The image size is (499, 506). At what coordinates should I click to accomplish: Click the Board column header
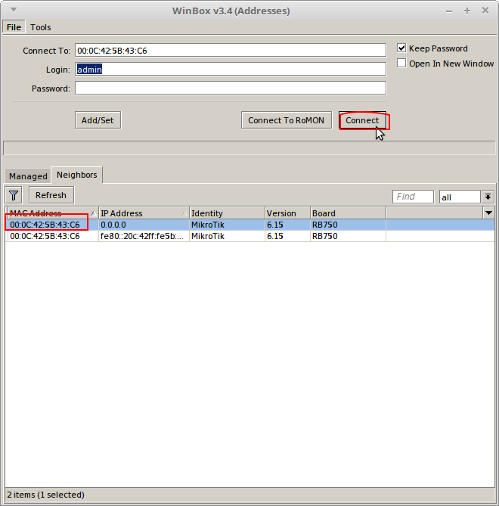348,213
